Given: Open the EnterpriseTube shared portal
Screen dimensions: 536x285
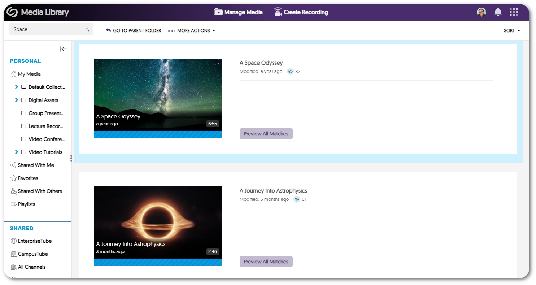Looking at the screenshot, I should (35, 241).
